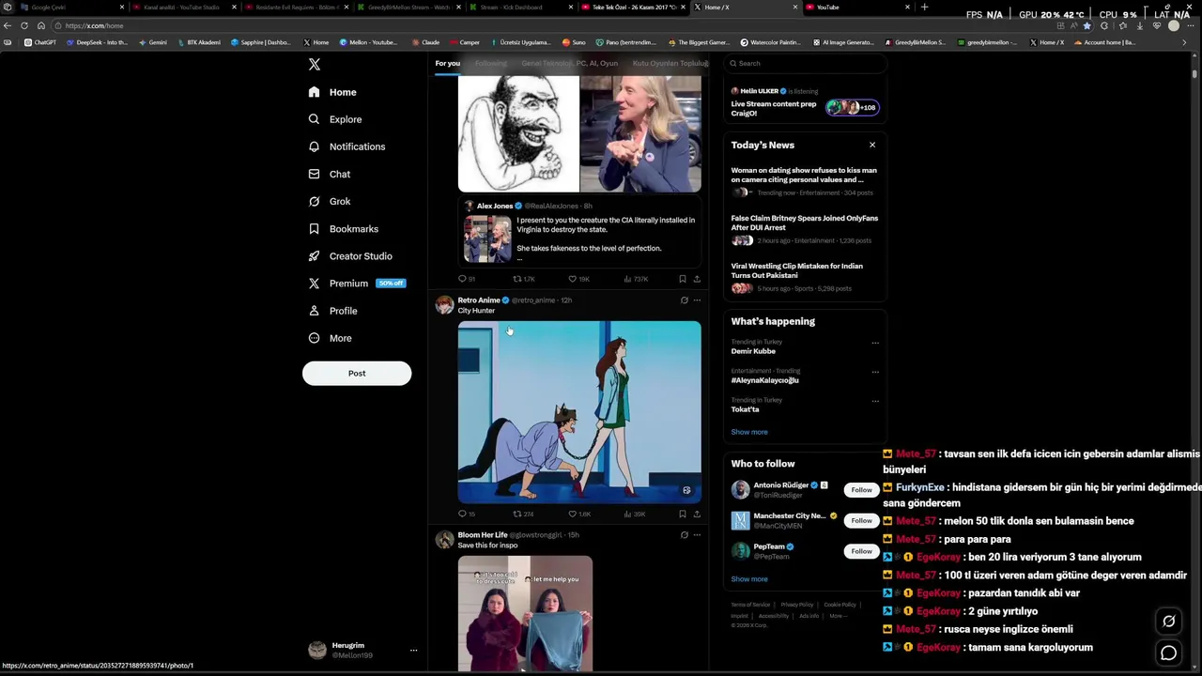The image size is (1202, 676).
Task: Open more options on Bloom Her Life post
Action: click(x=697, y=535)
